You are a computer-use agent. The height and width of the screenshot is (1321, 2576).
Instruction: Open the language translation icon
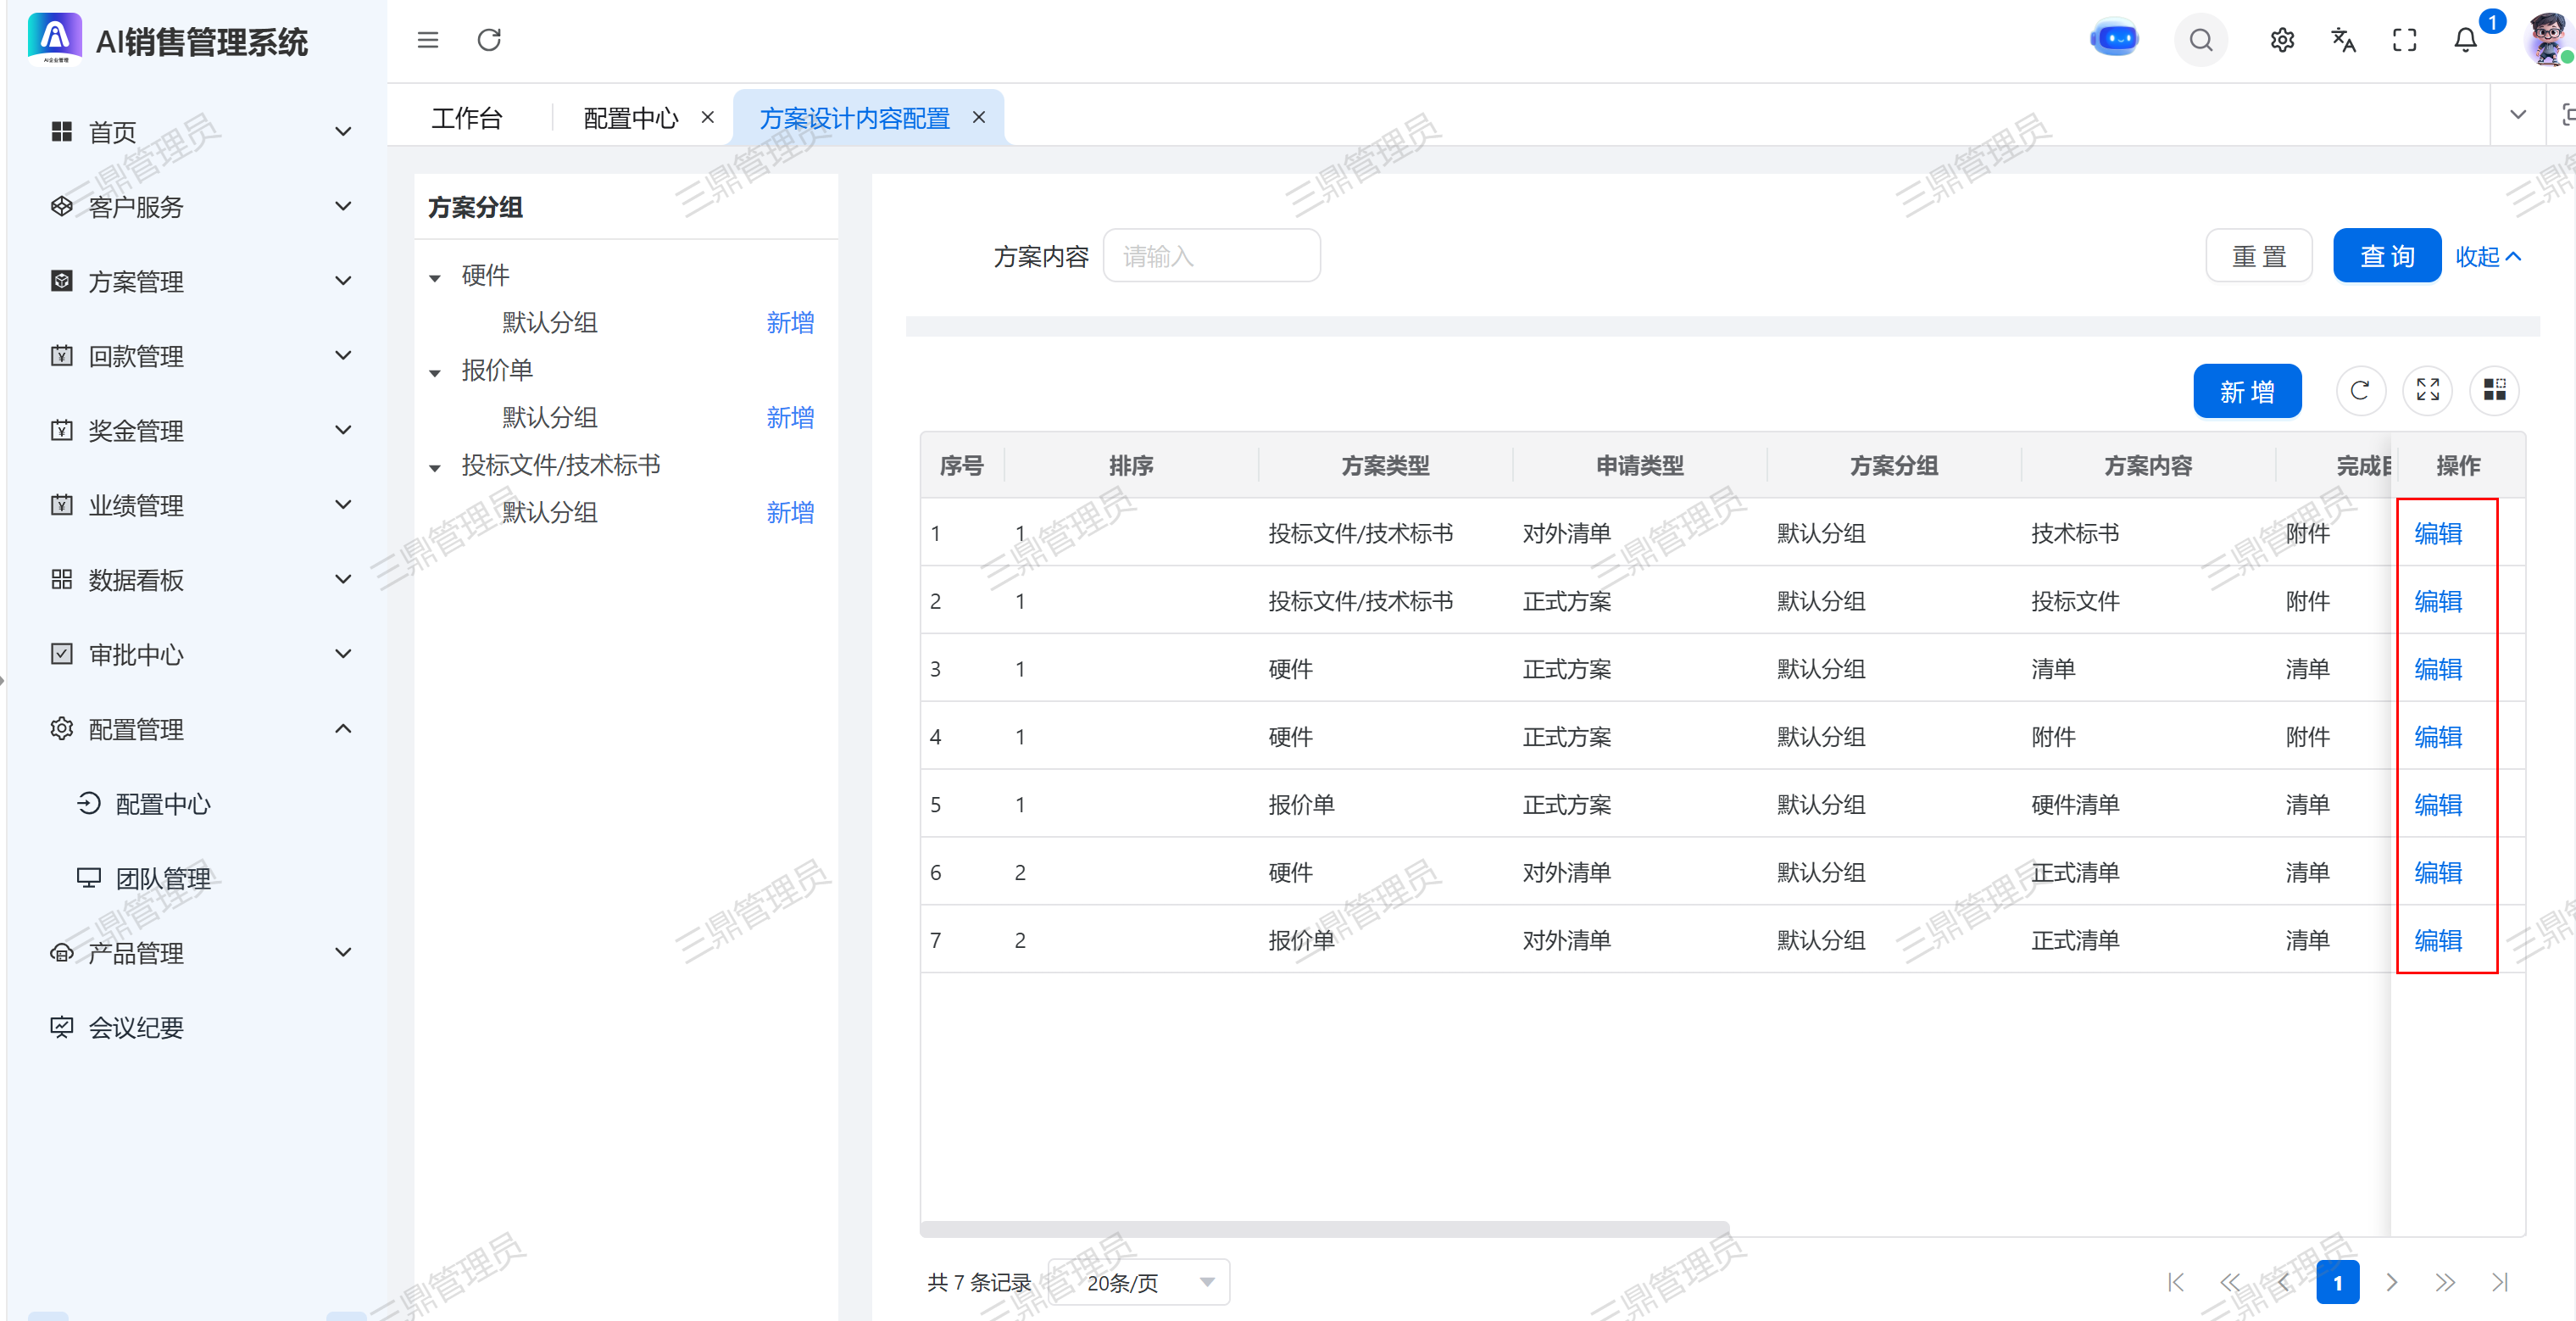(2343, 40)
